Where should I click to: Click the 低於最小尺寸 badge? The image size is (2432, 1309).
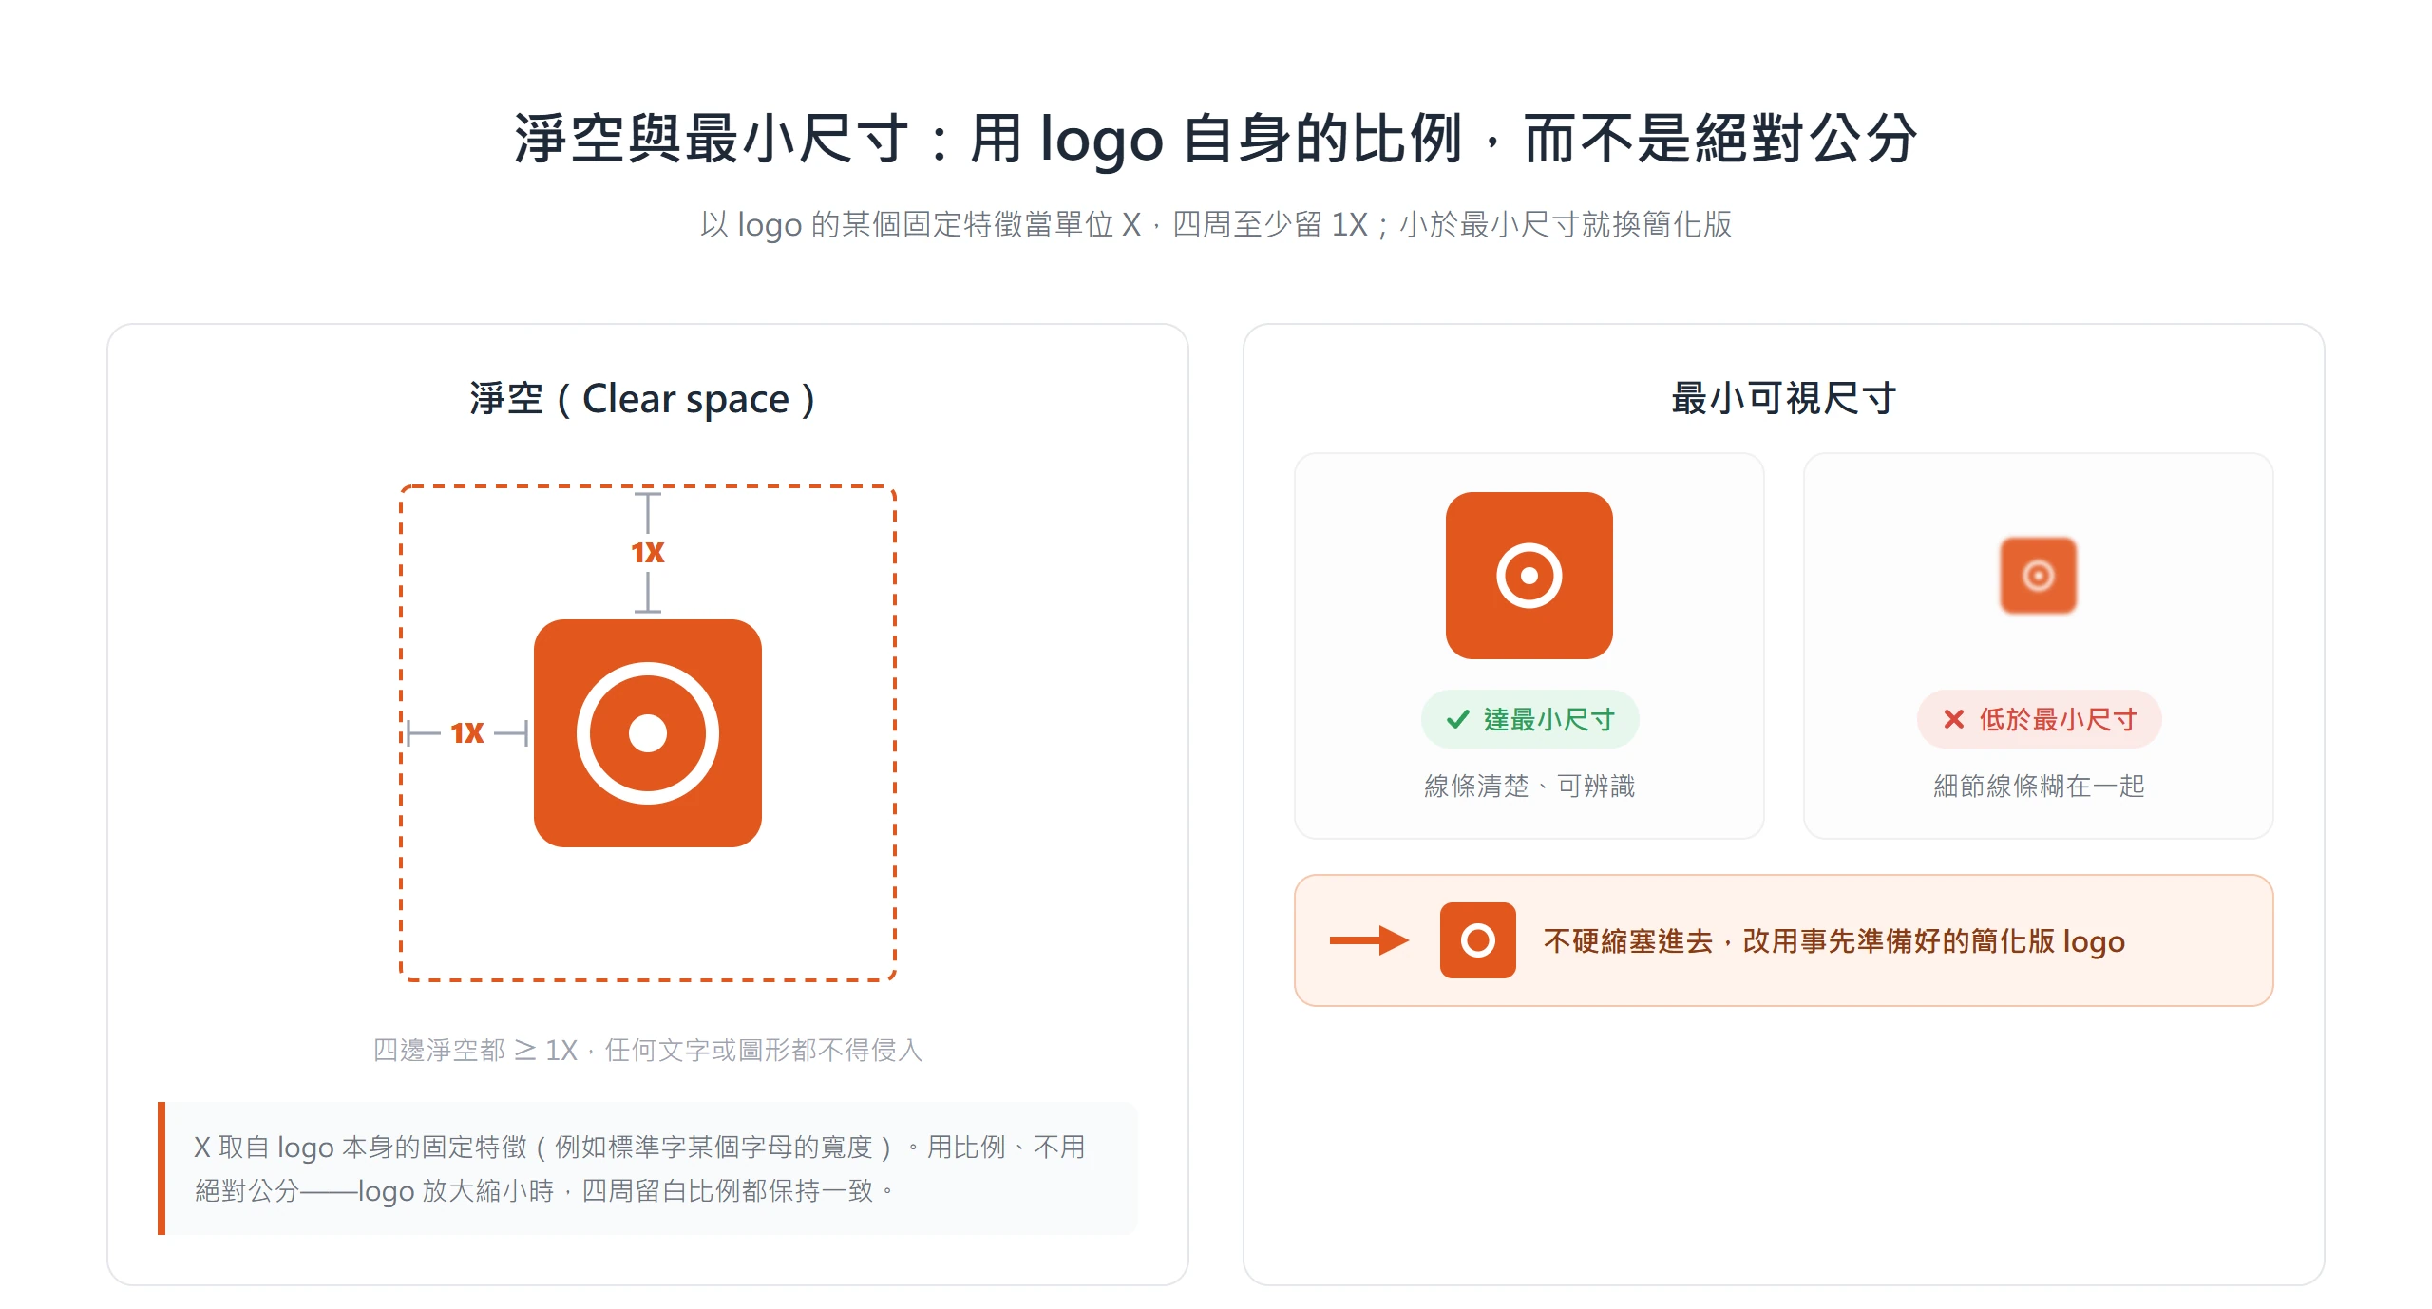[2039, 719]
